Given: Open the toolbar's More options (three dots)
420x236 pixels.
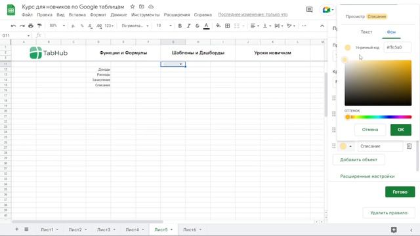Looking at the screenshot, I should click(304, 26).
